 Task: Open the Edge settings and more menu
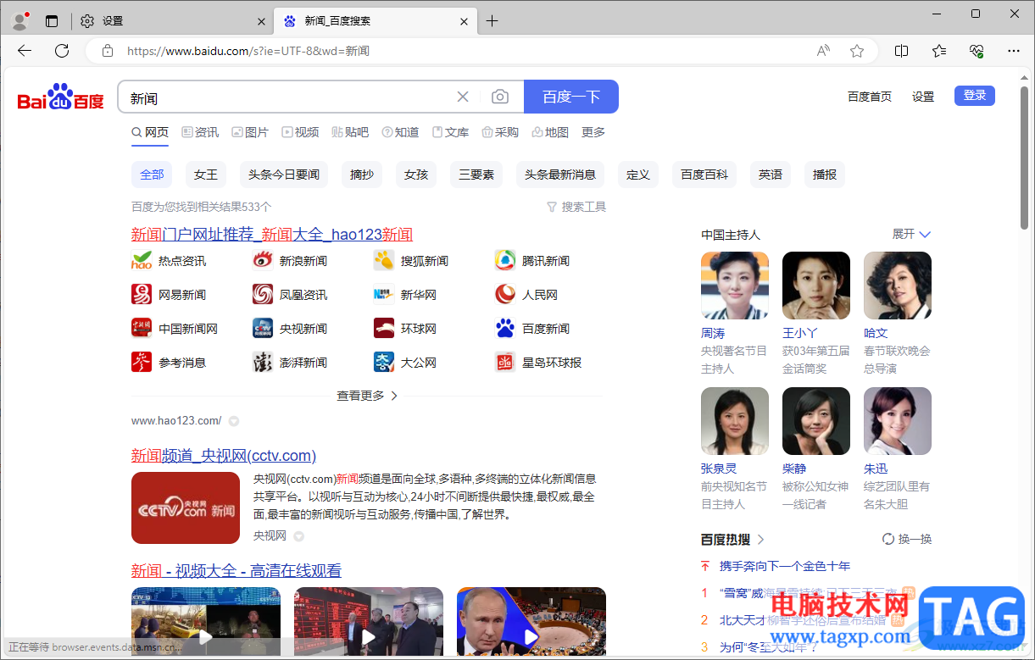click(x=1014, y=51)
